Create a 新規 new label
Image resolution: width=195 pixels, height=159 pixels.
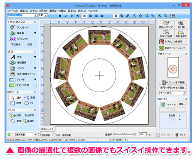15,121
